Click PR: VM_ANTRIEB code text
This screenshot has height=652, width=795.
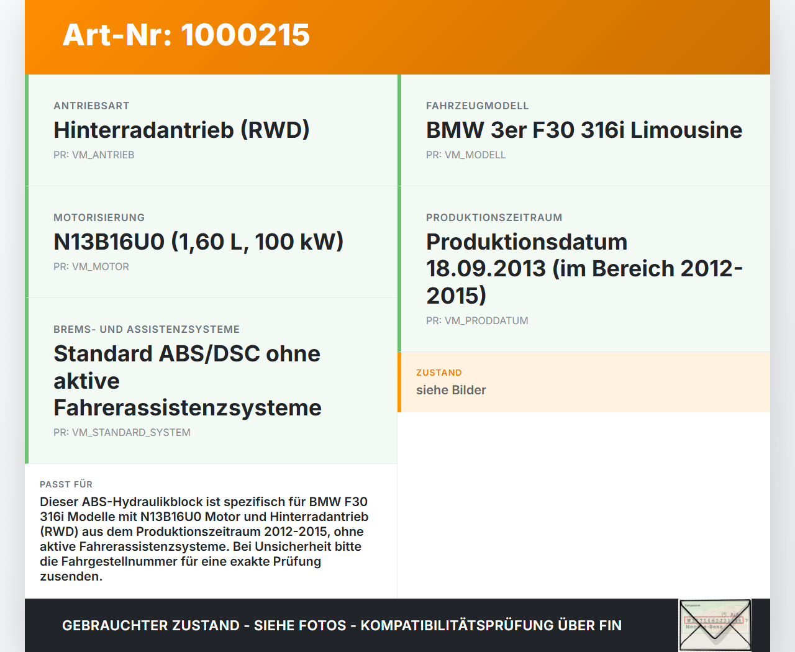[x=94, y=155]
